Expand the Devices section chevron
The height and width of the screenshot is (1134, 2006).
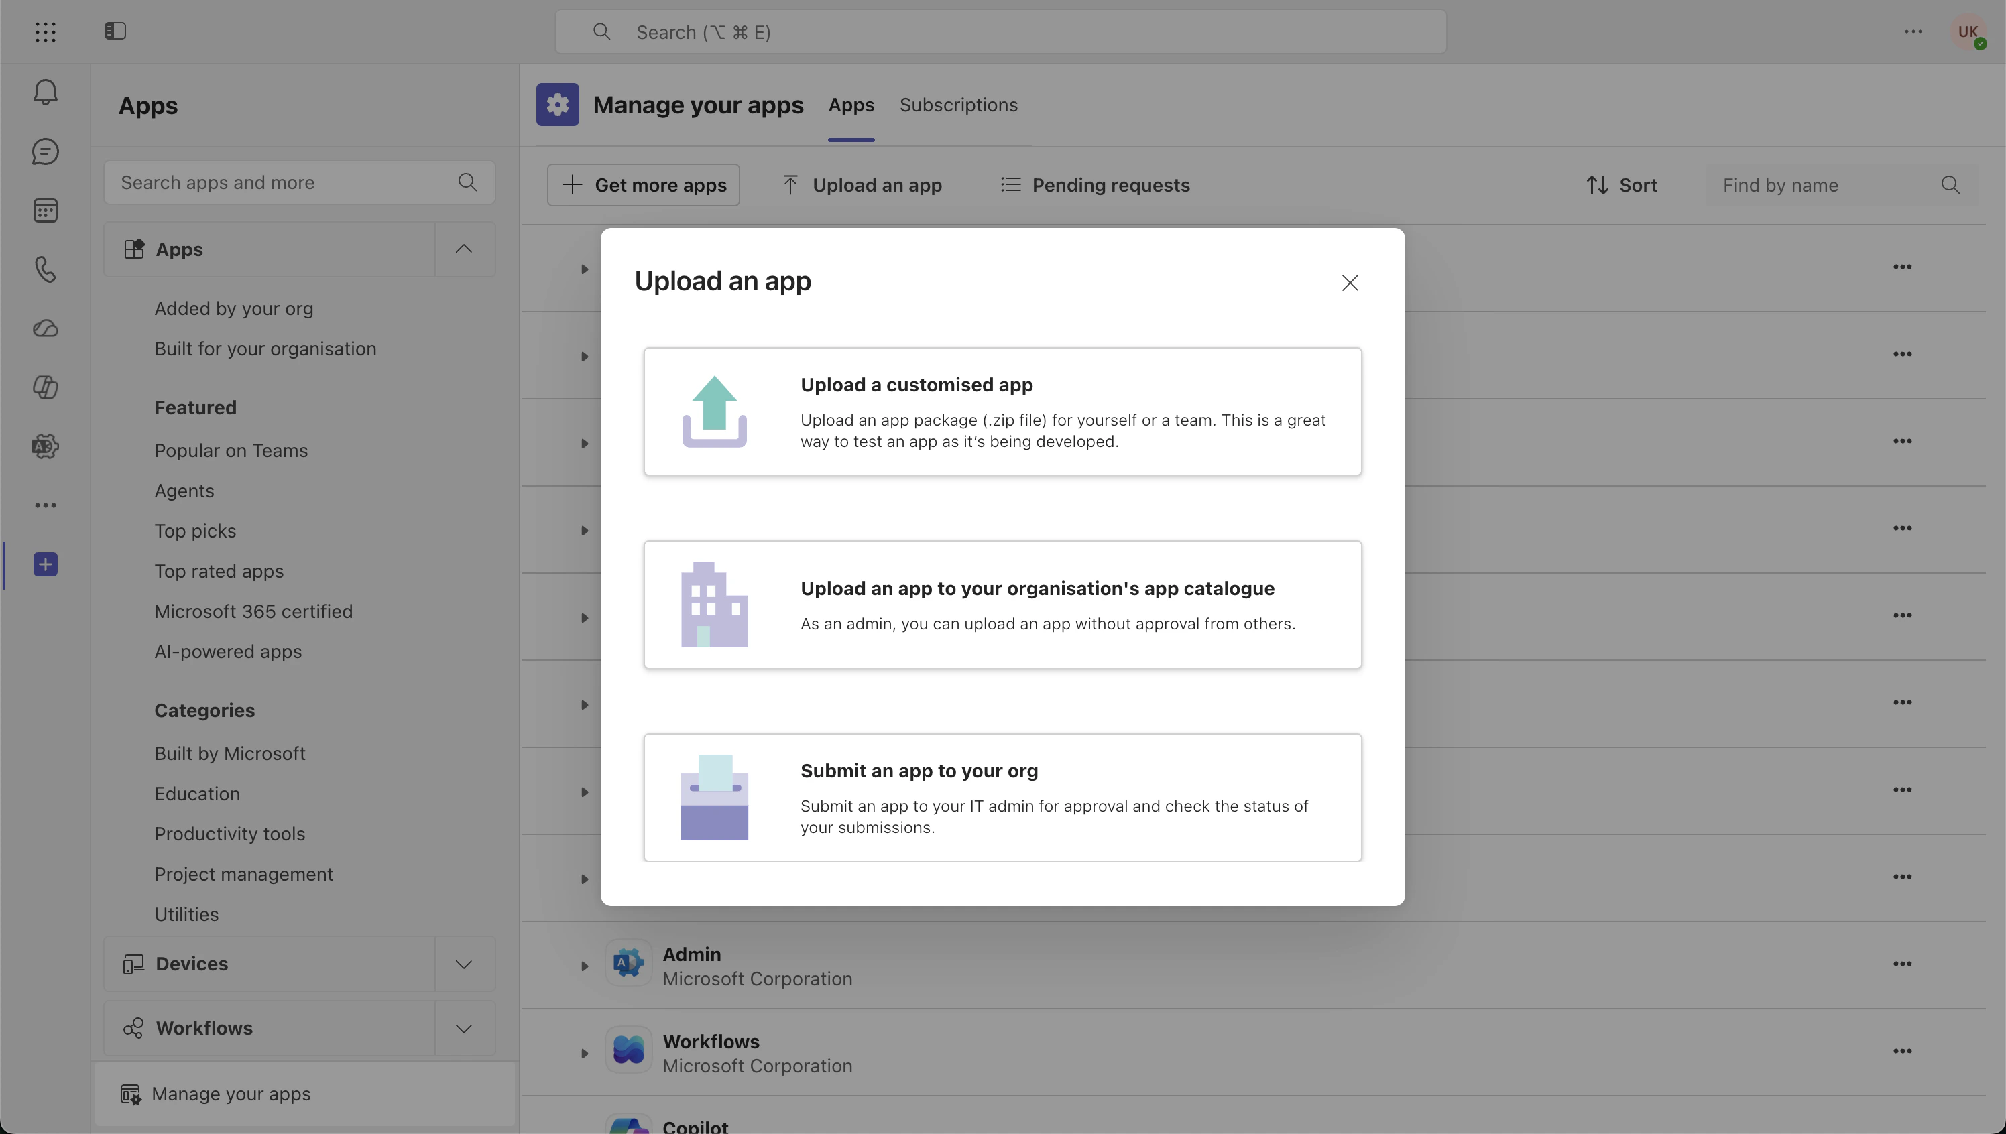pos(463,964)
